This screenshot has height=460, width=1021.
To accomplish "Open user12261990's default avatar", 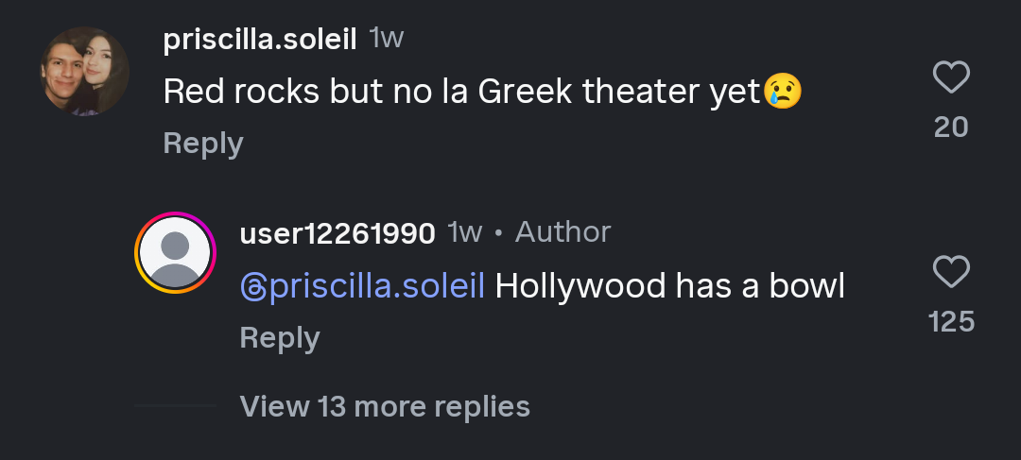I will tap(175, 252).
